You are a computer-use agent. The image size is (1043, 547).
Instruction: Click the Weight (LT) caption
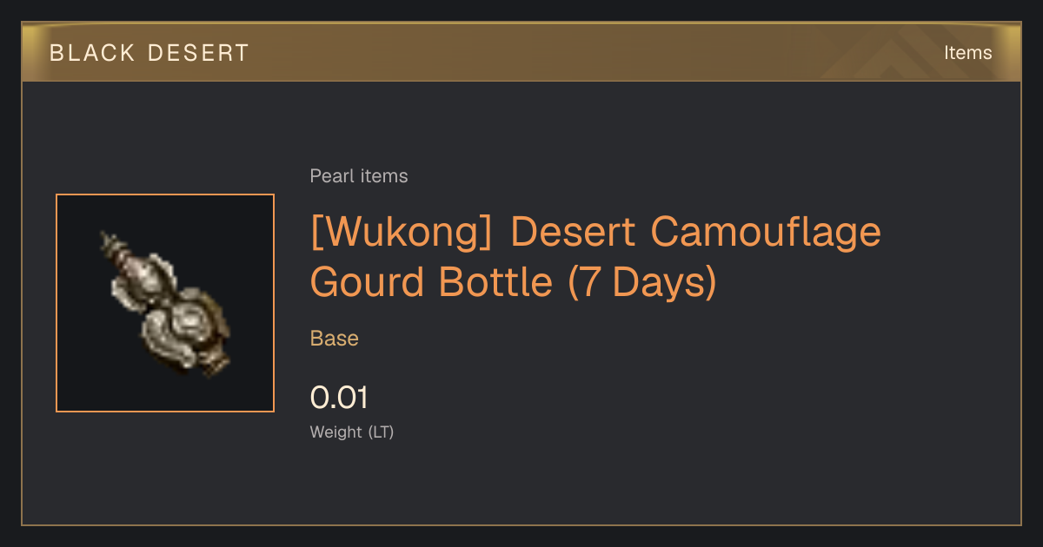[x=352, y=432]
